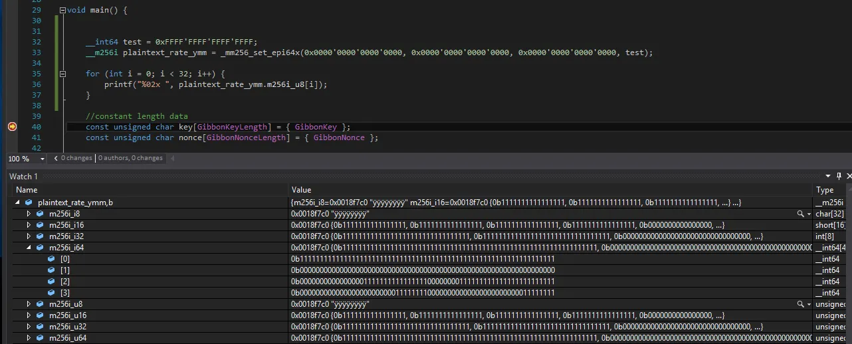
Task: Open visualizer dropdown arrow for m256i_u8
Action: click(809, 305)
